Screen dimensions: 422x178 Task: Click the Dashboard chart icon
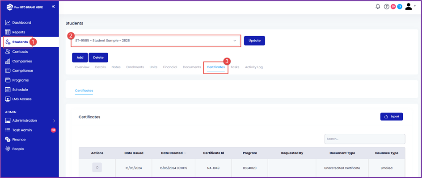[x=8, y=23]
